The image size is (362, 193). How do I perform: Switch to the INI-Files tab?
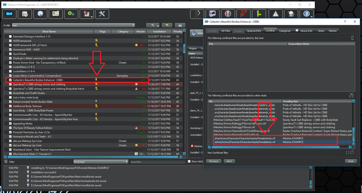click(x=225, y=31)
